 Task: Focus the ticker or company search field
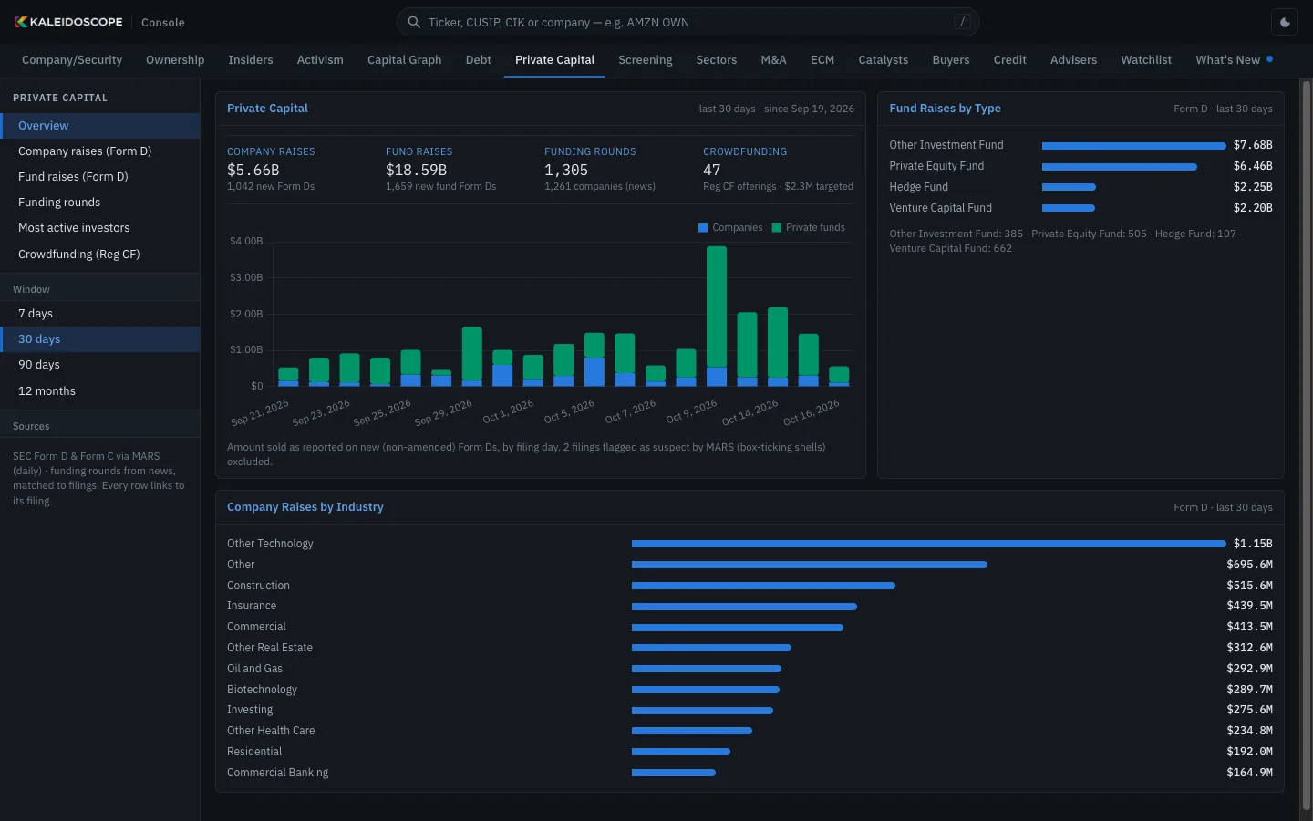688,22
